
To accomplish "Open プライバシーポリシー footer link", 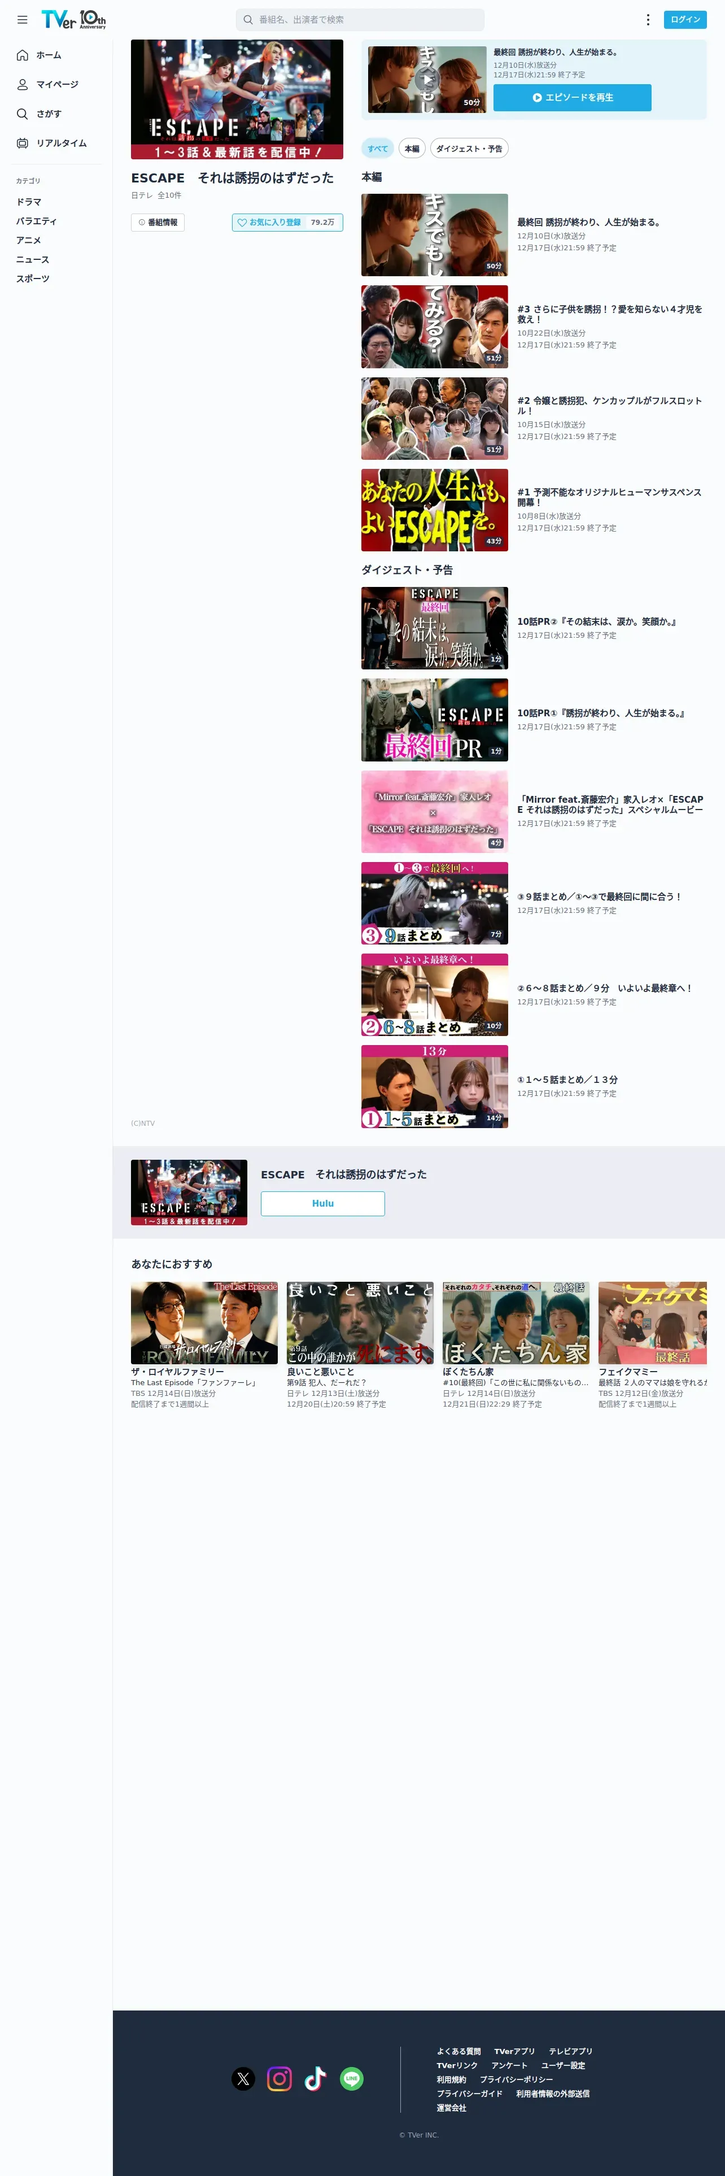I will [517, 2080].
